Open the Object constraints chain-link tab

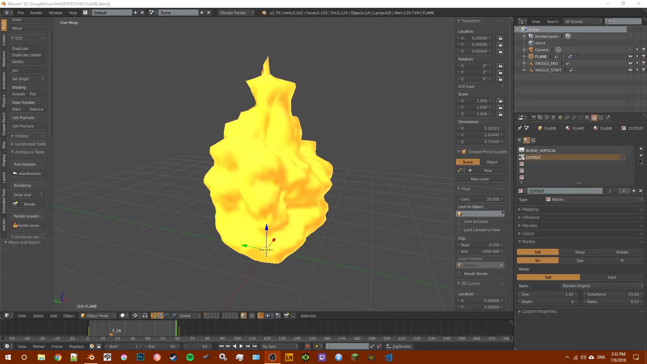click(567, 118)
